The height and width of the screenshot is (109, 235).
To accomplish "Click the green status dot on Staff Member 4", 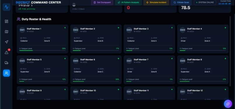I will [225, 28].
